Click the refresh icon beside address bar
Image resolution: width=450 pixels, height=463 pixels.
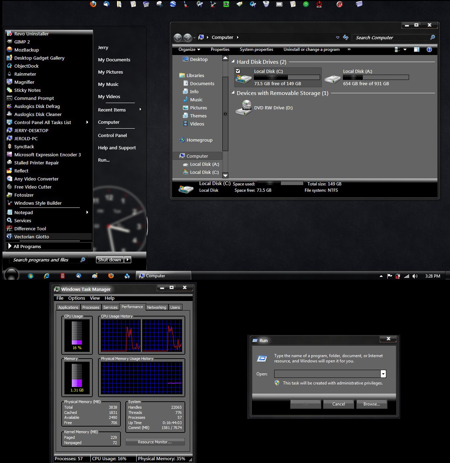[x=346, y=38]
